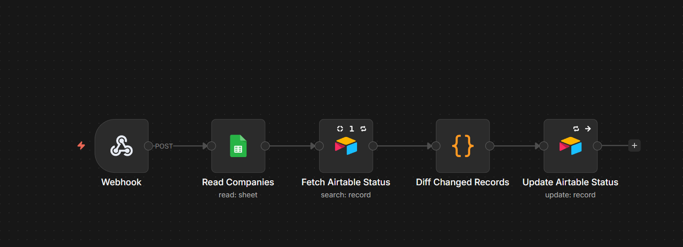Select the Fetch Airtable Status node logo
683x247 pixels.
(346, 146)
